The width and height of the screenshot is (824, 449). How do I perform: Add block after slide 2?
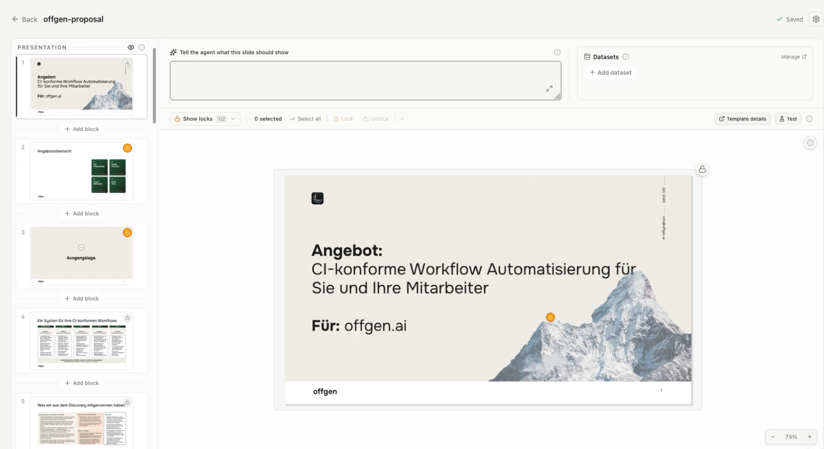point(82,214)
